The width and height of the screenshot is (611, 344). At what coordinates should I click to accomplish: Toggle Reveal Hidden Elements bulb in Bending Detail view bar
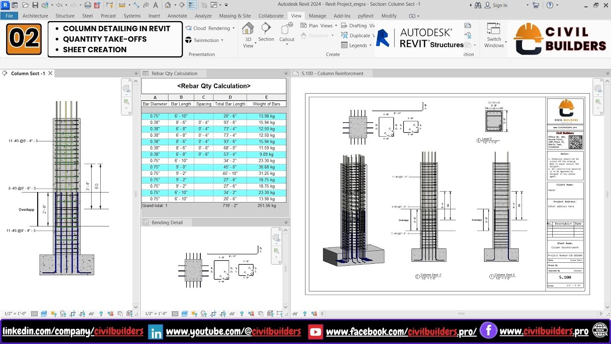click(x=242, y=313)
